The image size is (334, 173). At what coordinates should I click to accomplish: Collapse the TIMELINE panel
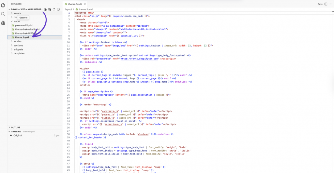point(9,131)
